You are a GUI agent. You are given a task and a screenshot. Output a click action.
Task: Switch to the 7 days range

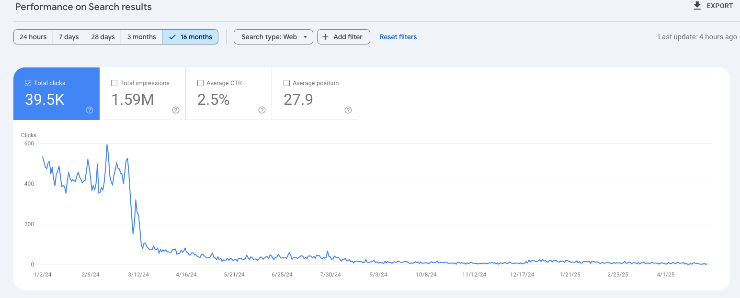pyautogui.click(x=69, y=37)
